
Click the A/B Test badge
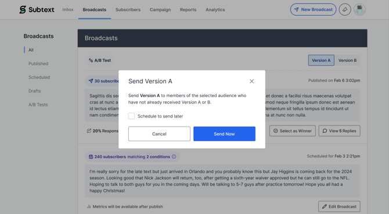[x=100, y=60]
